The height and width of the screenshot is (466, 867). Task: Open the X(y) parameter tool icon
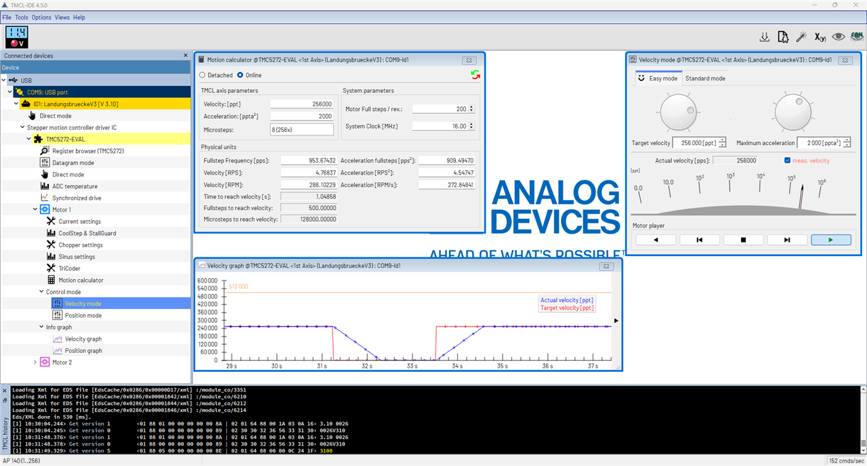[x=820, y=37]
